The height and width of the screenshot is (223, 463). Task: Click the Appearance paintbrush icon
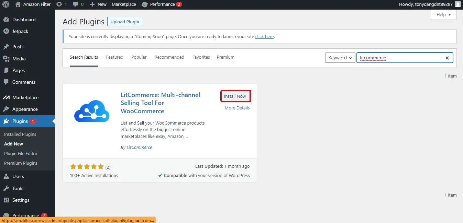pyautogui.click(x=6, y=109)
